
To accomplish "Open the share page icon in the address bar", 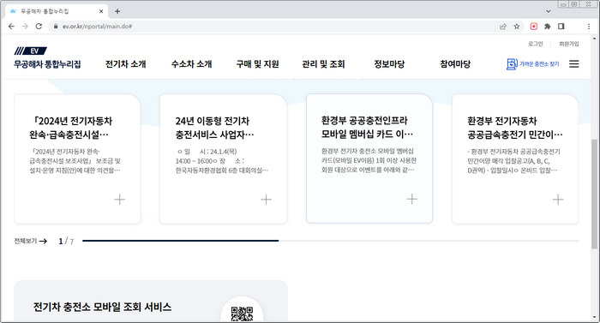I will (x=503, y=27).
